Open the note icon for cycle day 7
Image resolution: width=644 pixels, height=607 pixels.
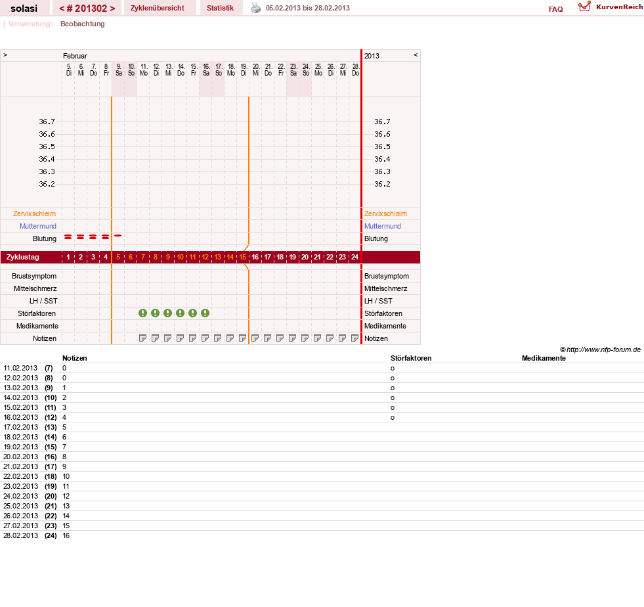coord(142,338)
